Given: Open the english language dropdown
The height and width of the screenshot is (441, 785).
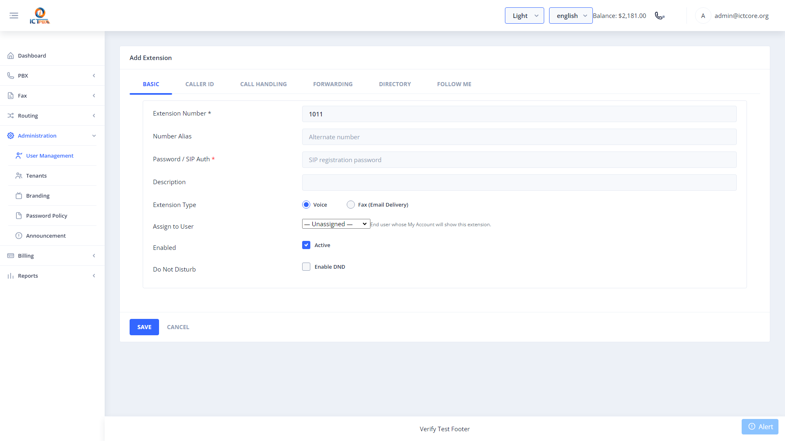Looking at the screenshot, I should pyautogui.click(x=571, y=16).
